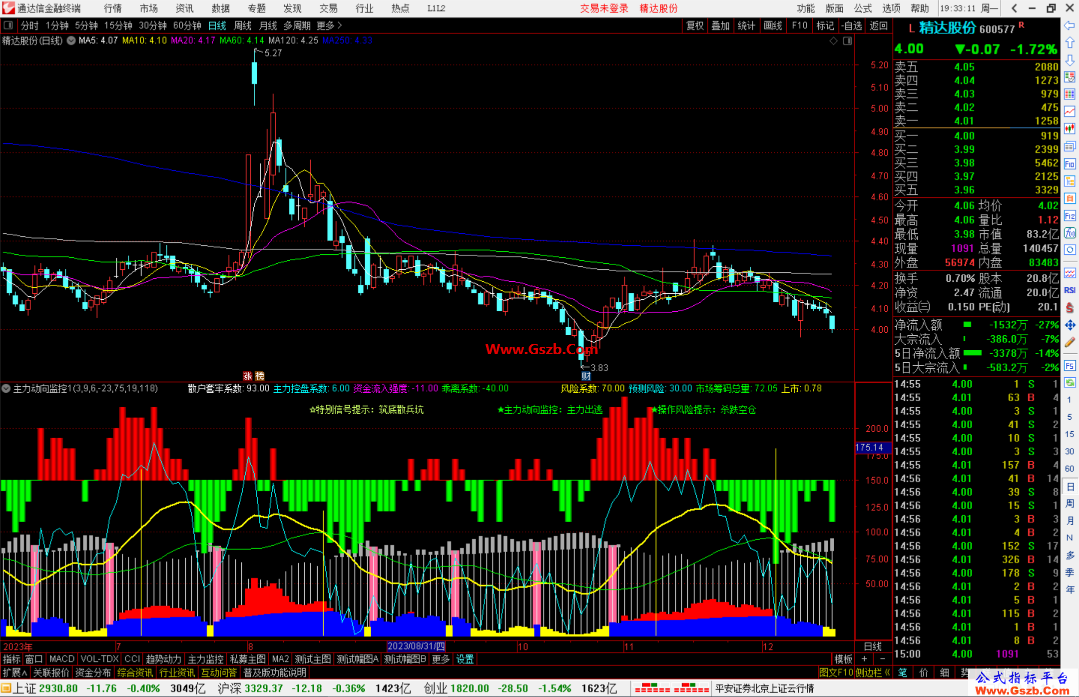Click the multi-line indicator chart sidebar icon
The height and width of the screenshot is (697, 1079).
(1070, 273)
